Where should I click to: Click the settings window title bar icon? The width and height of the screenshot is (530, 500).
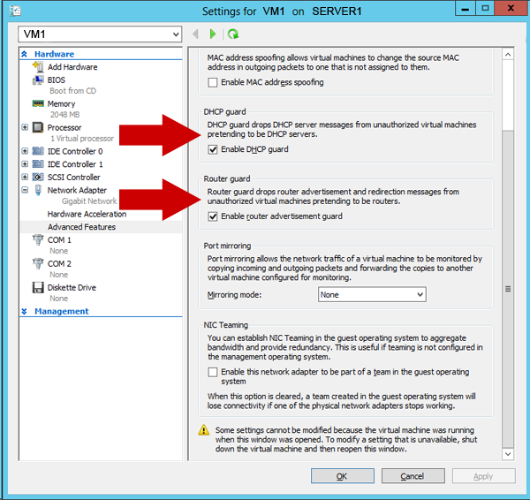click(x=15, y=11)
